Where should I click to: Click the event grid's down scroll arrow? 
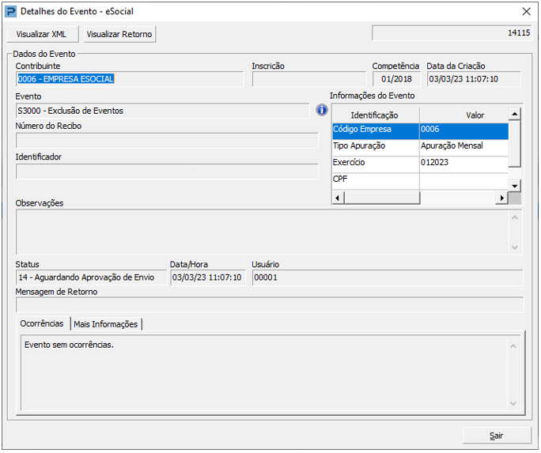pos(514,186)
